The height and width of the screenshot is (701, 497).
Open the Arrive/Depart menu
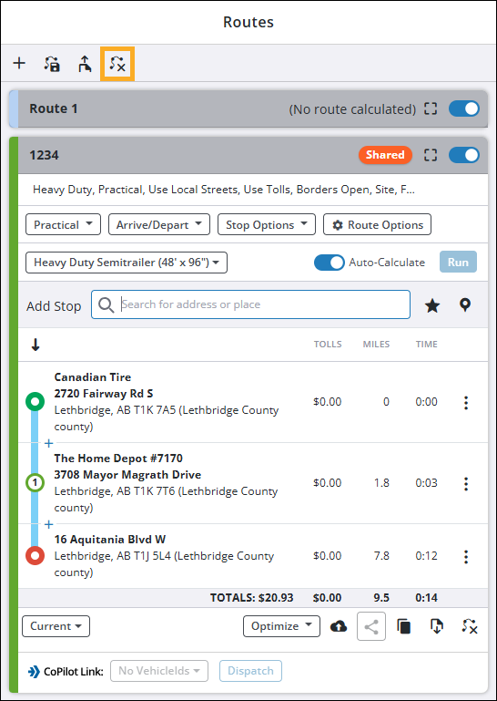pos(159,224)
